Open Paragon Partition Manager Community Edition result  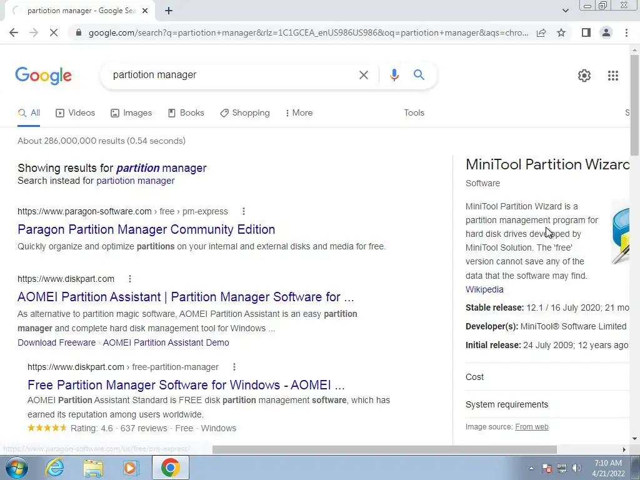(x=146, y=229)
